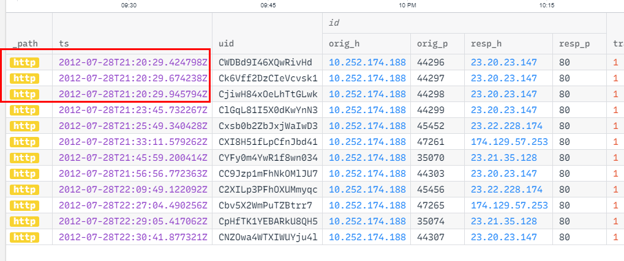Click the 09:45 timeline label
The height and width of the screenshot is (261, 624).
point(268,6)
